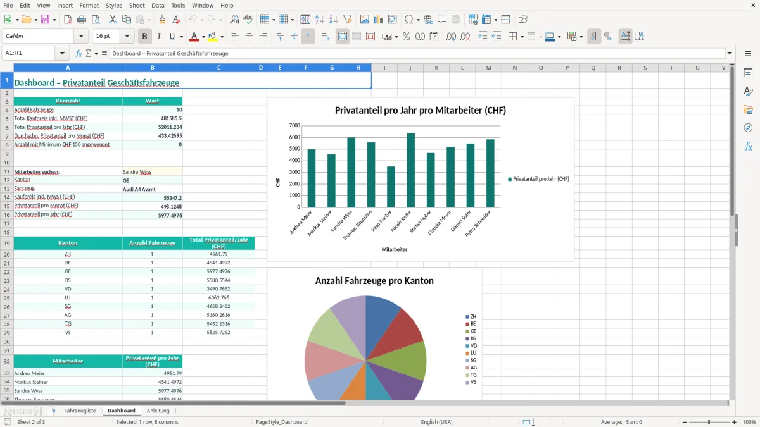Toggle Center Horizontally alignment

249,37
